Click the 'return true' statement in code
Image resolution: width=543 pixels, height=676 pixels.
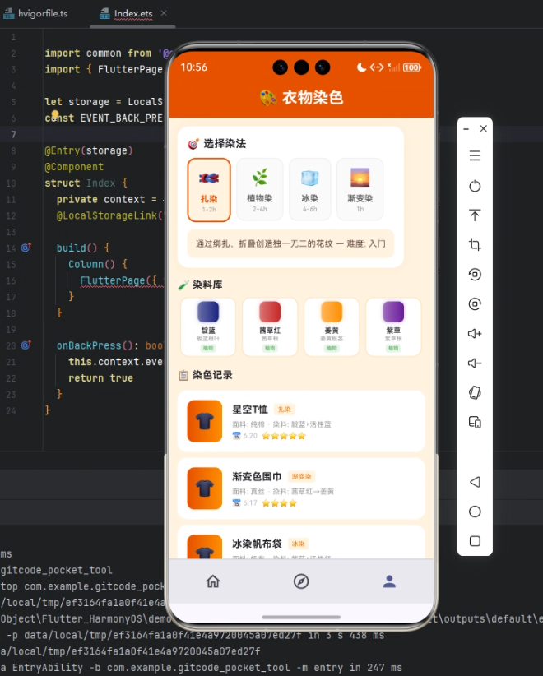coord(100,378)
